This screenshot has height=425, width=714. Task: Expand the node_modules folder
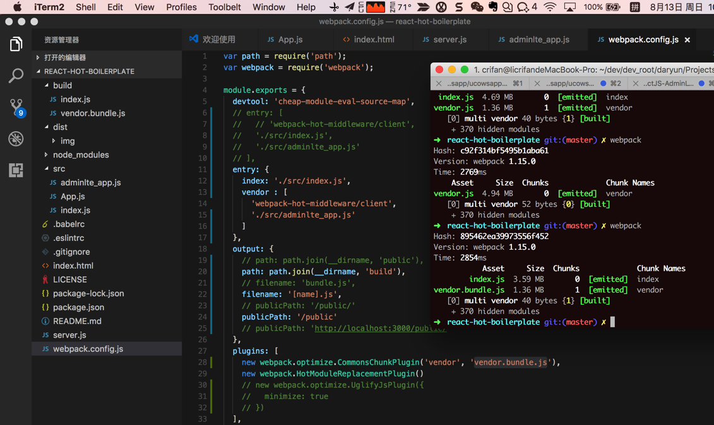click(x=80, y=154)
